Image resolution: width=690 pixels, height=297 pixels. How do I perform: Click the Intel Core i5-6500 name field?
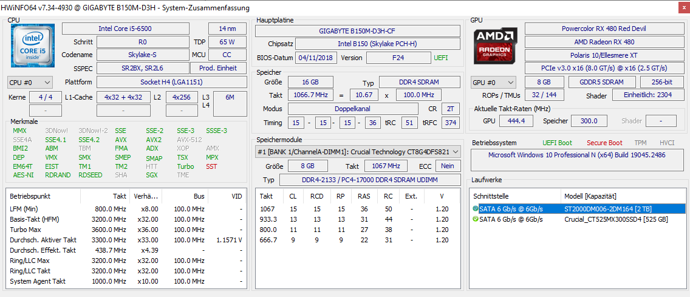pos(126,29)
